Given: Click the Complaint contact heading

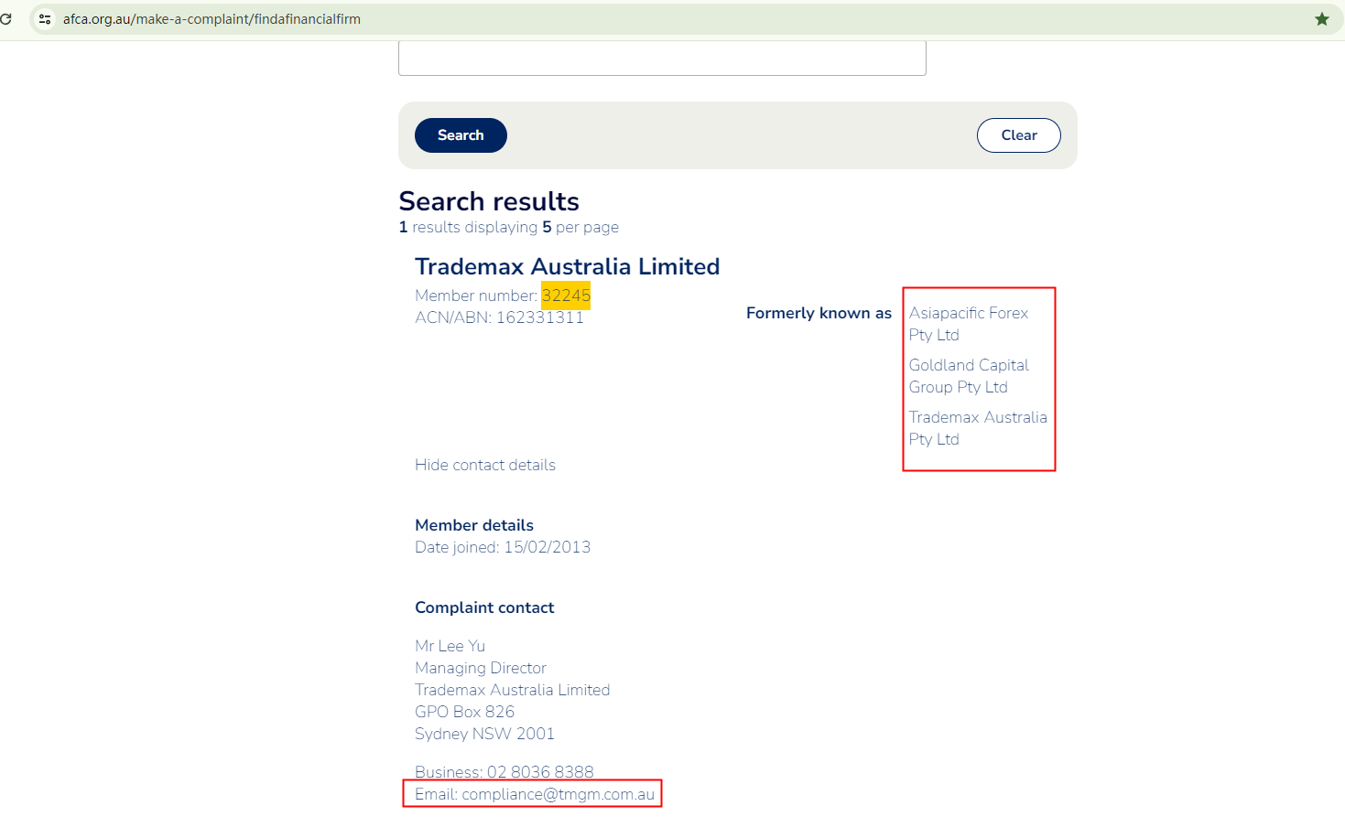Looking at the screenshot, I should [x=484, y=607].
